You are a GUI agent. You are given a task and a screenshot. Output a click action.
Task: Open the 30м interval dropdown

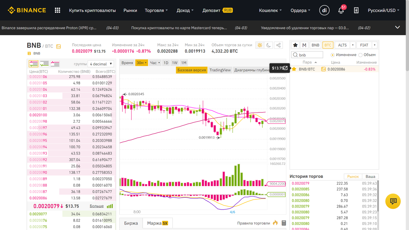[141, 63]
